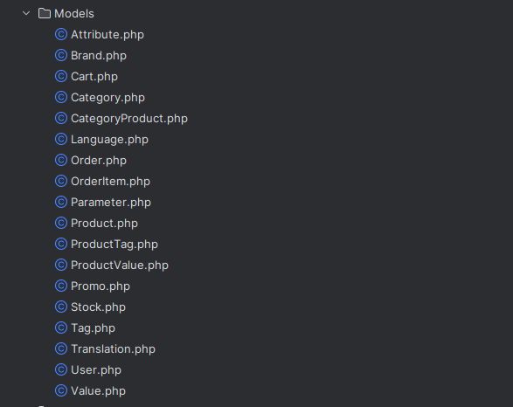This screenshot has height=407, width=513.
Task: Select Stock.php file
Action: tap(98, 307)
